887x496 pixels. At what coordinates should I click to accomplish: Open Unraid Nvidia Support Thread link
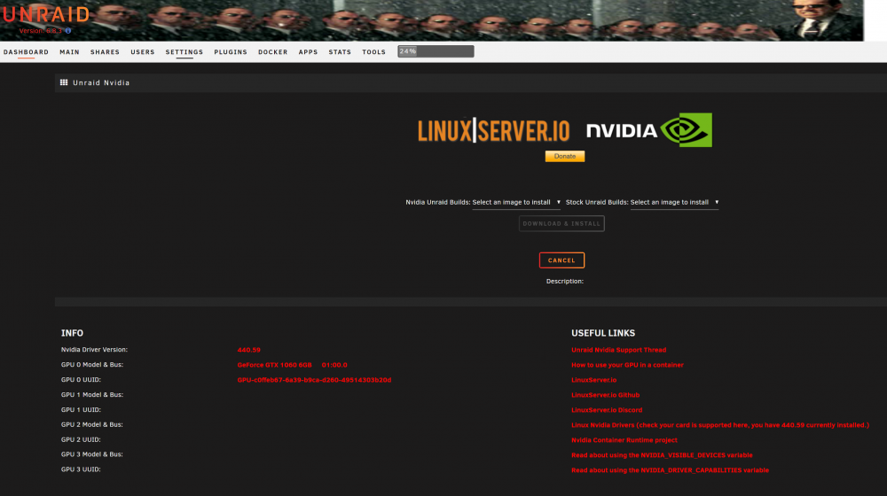(x=619, y=350)
